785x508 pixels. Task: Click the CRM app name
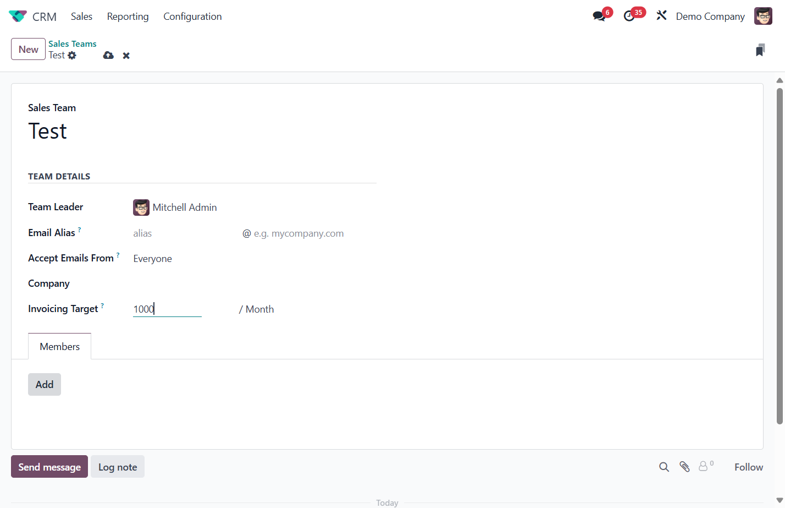pos(45,17)
